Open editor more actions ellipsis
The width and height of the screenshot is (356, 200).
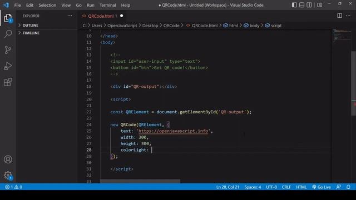click(348, 16)
